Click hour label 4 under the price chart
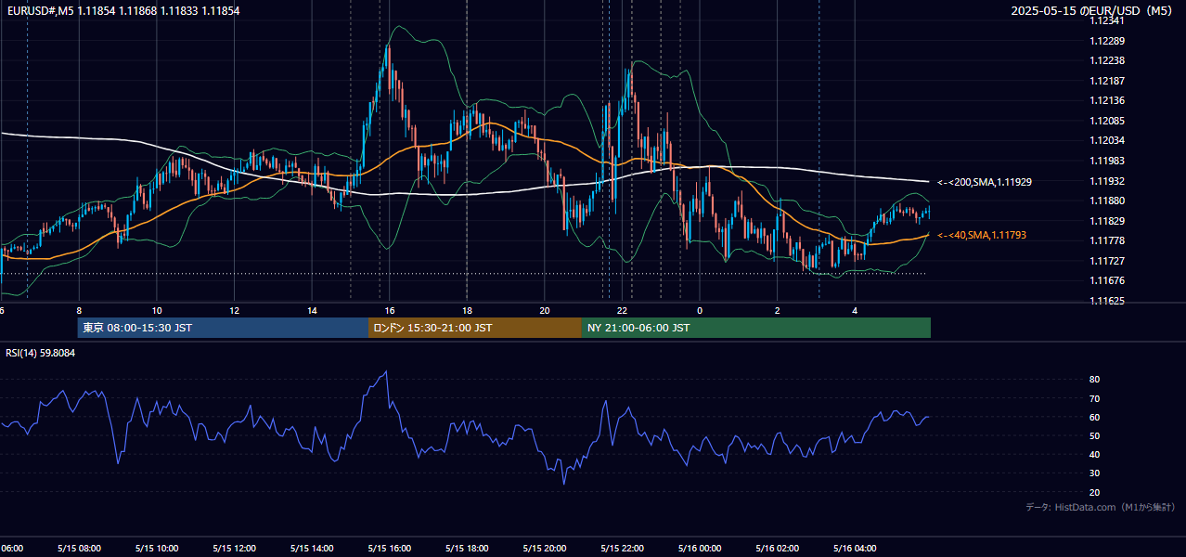Screen dimensions: 1186x557 [855, 311]
